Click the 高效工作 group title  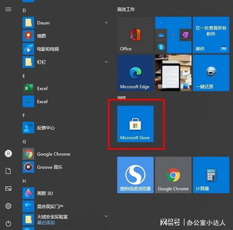tap(126, 9)
